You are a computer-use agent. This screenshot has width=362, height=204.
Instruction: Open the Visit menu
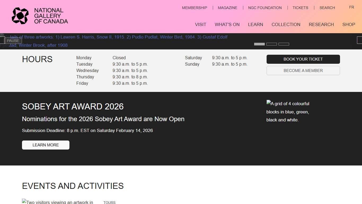(200, 24)
